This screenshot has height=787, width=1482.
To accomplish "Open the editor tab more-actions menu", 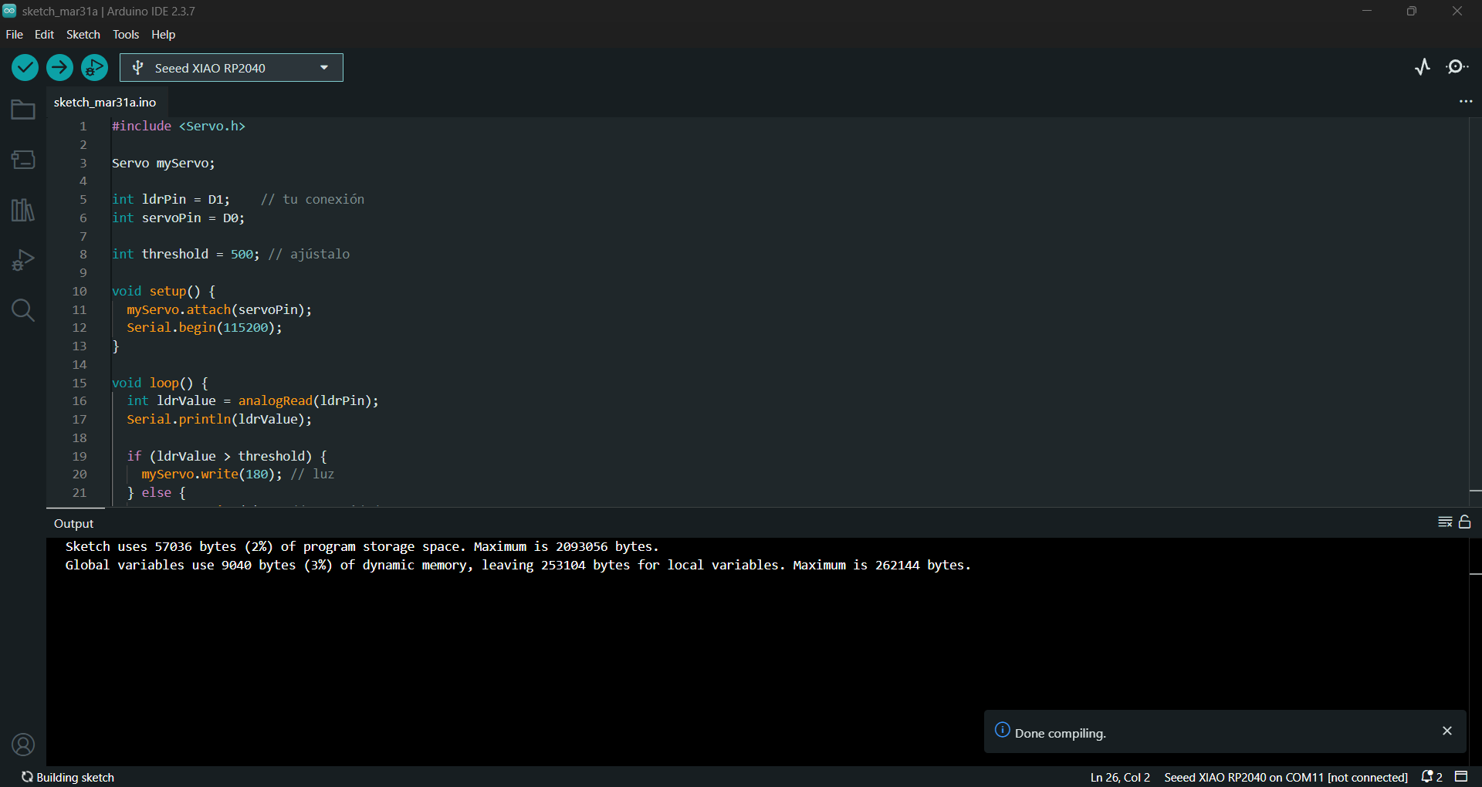I will point(1466,102).
